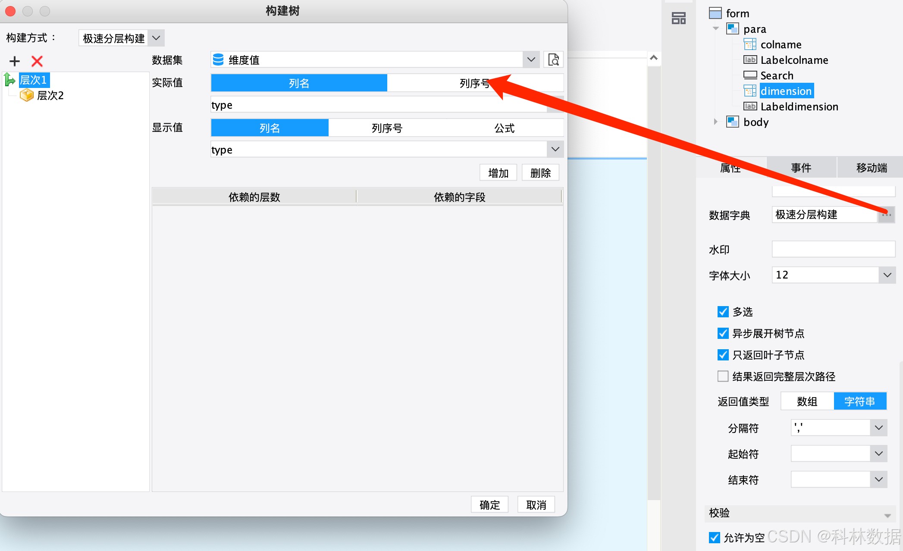Switch to the 事件 tab

point(801,168)
